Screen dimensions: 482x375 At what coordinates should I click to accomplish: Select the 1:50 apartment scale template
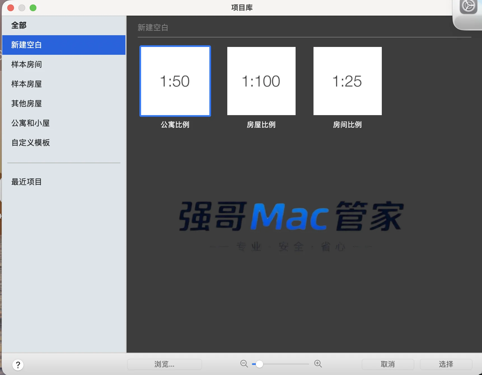click(175, 81)
